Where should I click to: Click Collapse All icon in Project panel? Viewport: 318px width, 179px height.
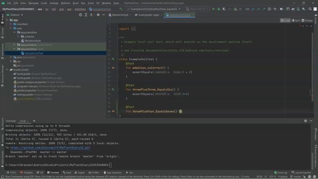tap(91, 15)
